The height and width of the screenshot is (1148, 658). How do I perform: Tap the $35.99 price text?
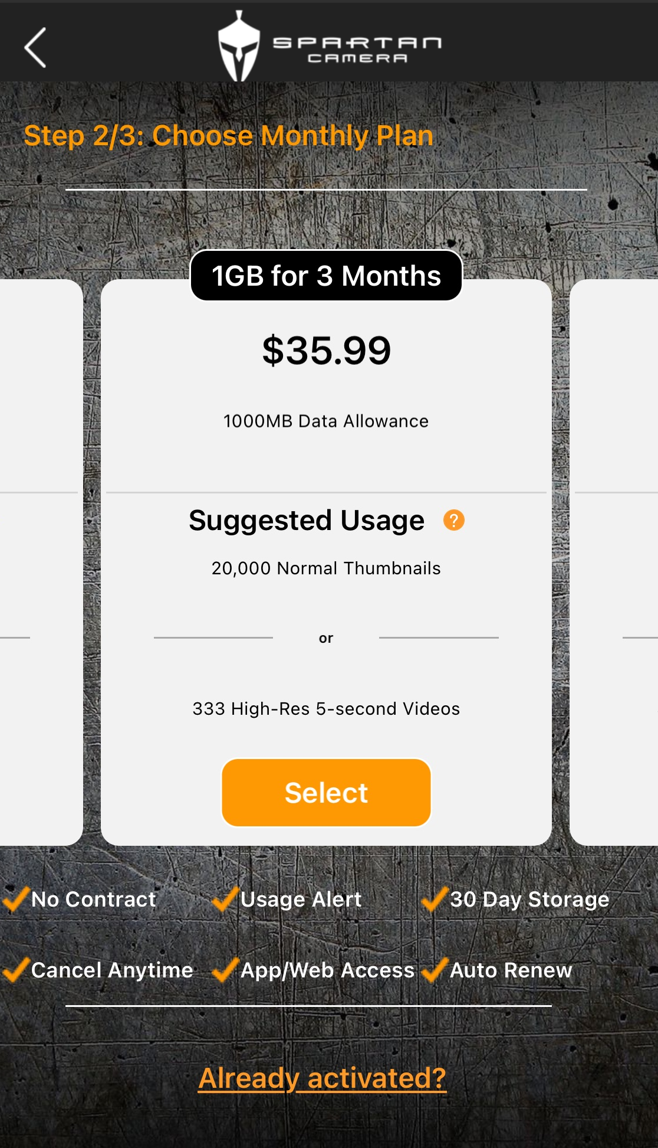(x=327, y=351)
